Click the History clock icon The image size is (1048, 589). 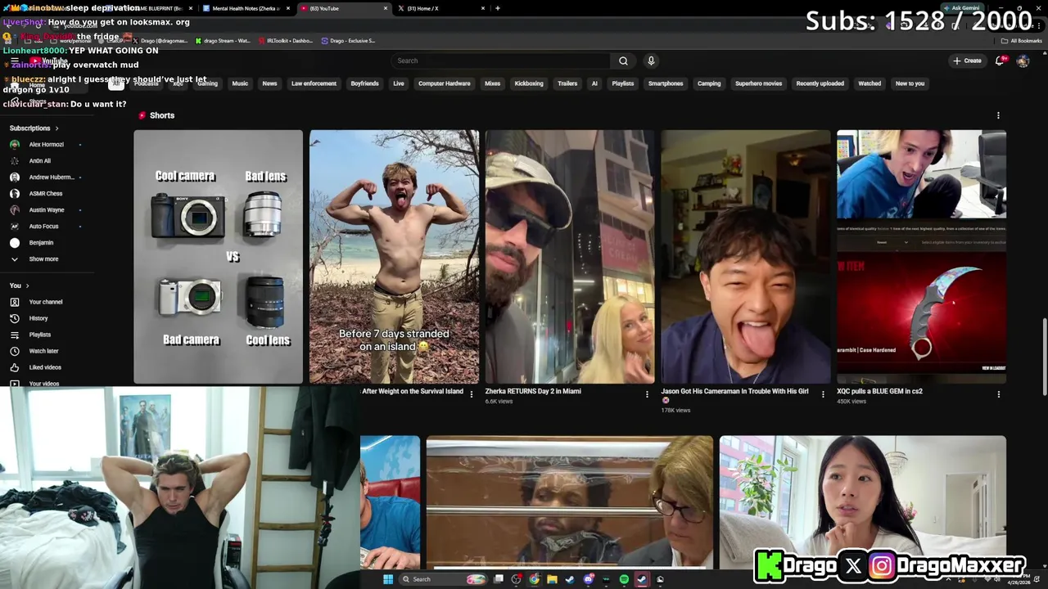[15, 318]
